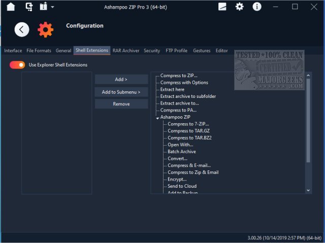Select Batch Archive entry
Image resolution: width=325 pixels, height=243 pixels.
pyautogui.click(x=182, y=152)
